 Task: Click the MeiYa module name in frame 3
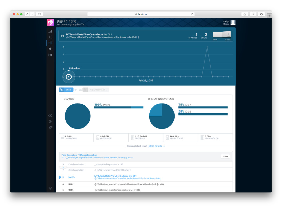pyautogui.click(x=71, y=177)
